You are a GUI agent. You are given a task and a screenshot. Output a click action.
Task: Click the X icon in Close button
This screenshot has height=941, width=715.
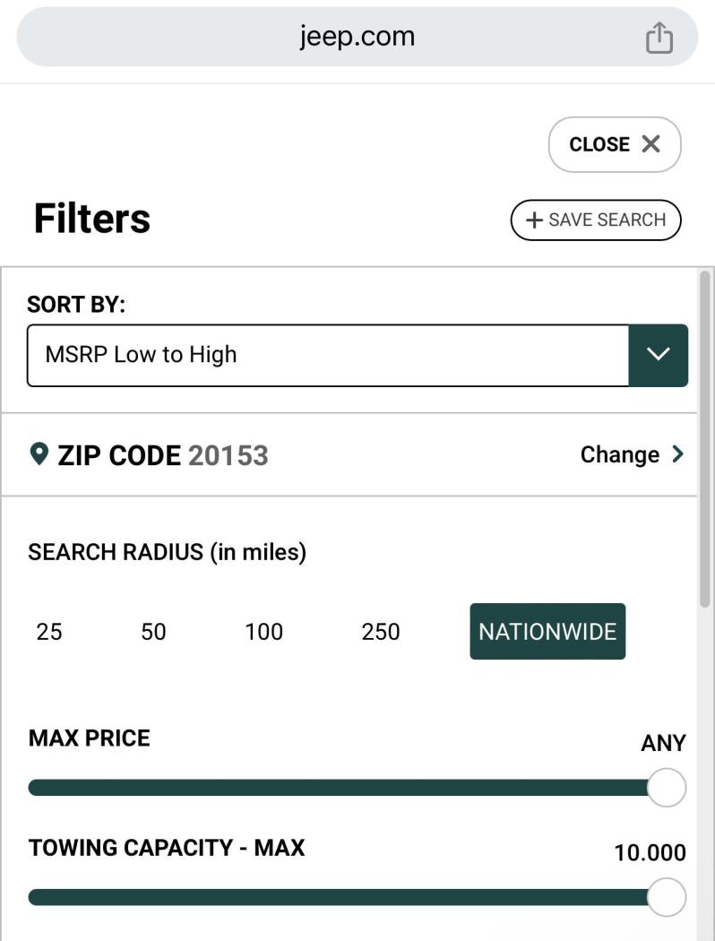click(x=650, y=144)
